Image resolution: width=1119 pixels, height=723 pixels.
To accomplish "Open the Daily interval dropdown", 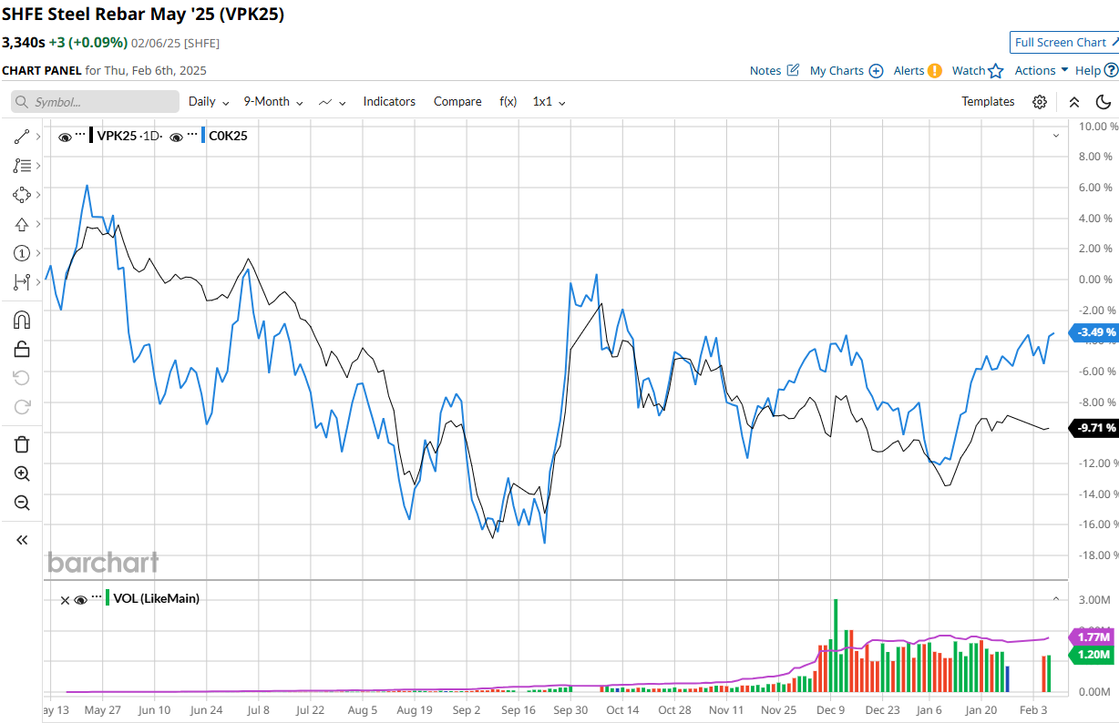I will coord(209,102).
